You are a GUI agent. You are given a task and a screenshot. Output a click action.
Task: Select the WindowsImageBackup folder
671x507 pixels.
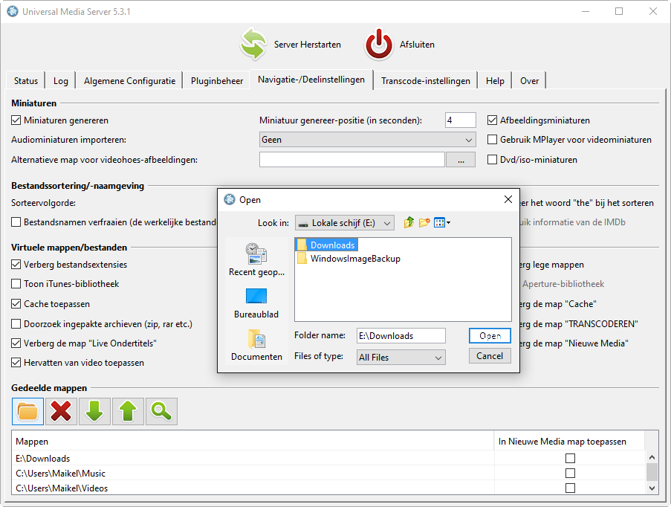click(349, 259)
